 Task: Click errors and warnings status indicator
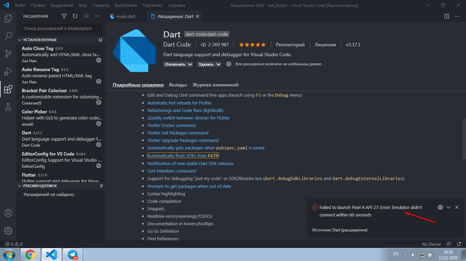pos(14,244)
